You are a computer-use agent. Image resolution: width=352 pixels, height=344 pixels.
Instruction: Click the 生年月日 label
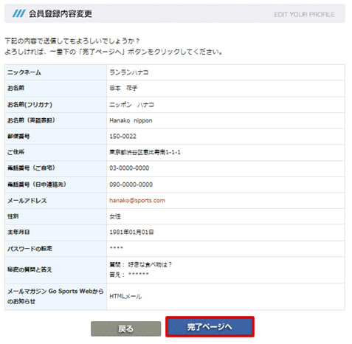(x=18, y=232)
